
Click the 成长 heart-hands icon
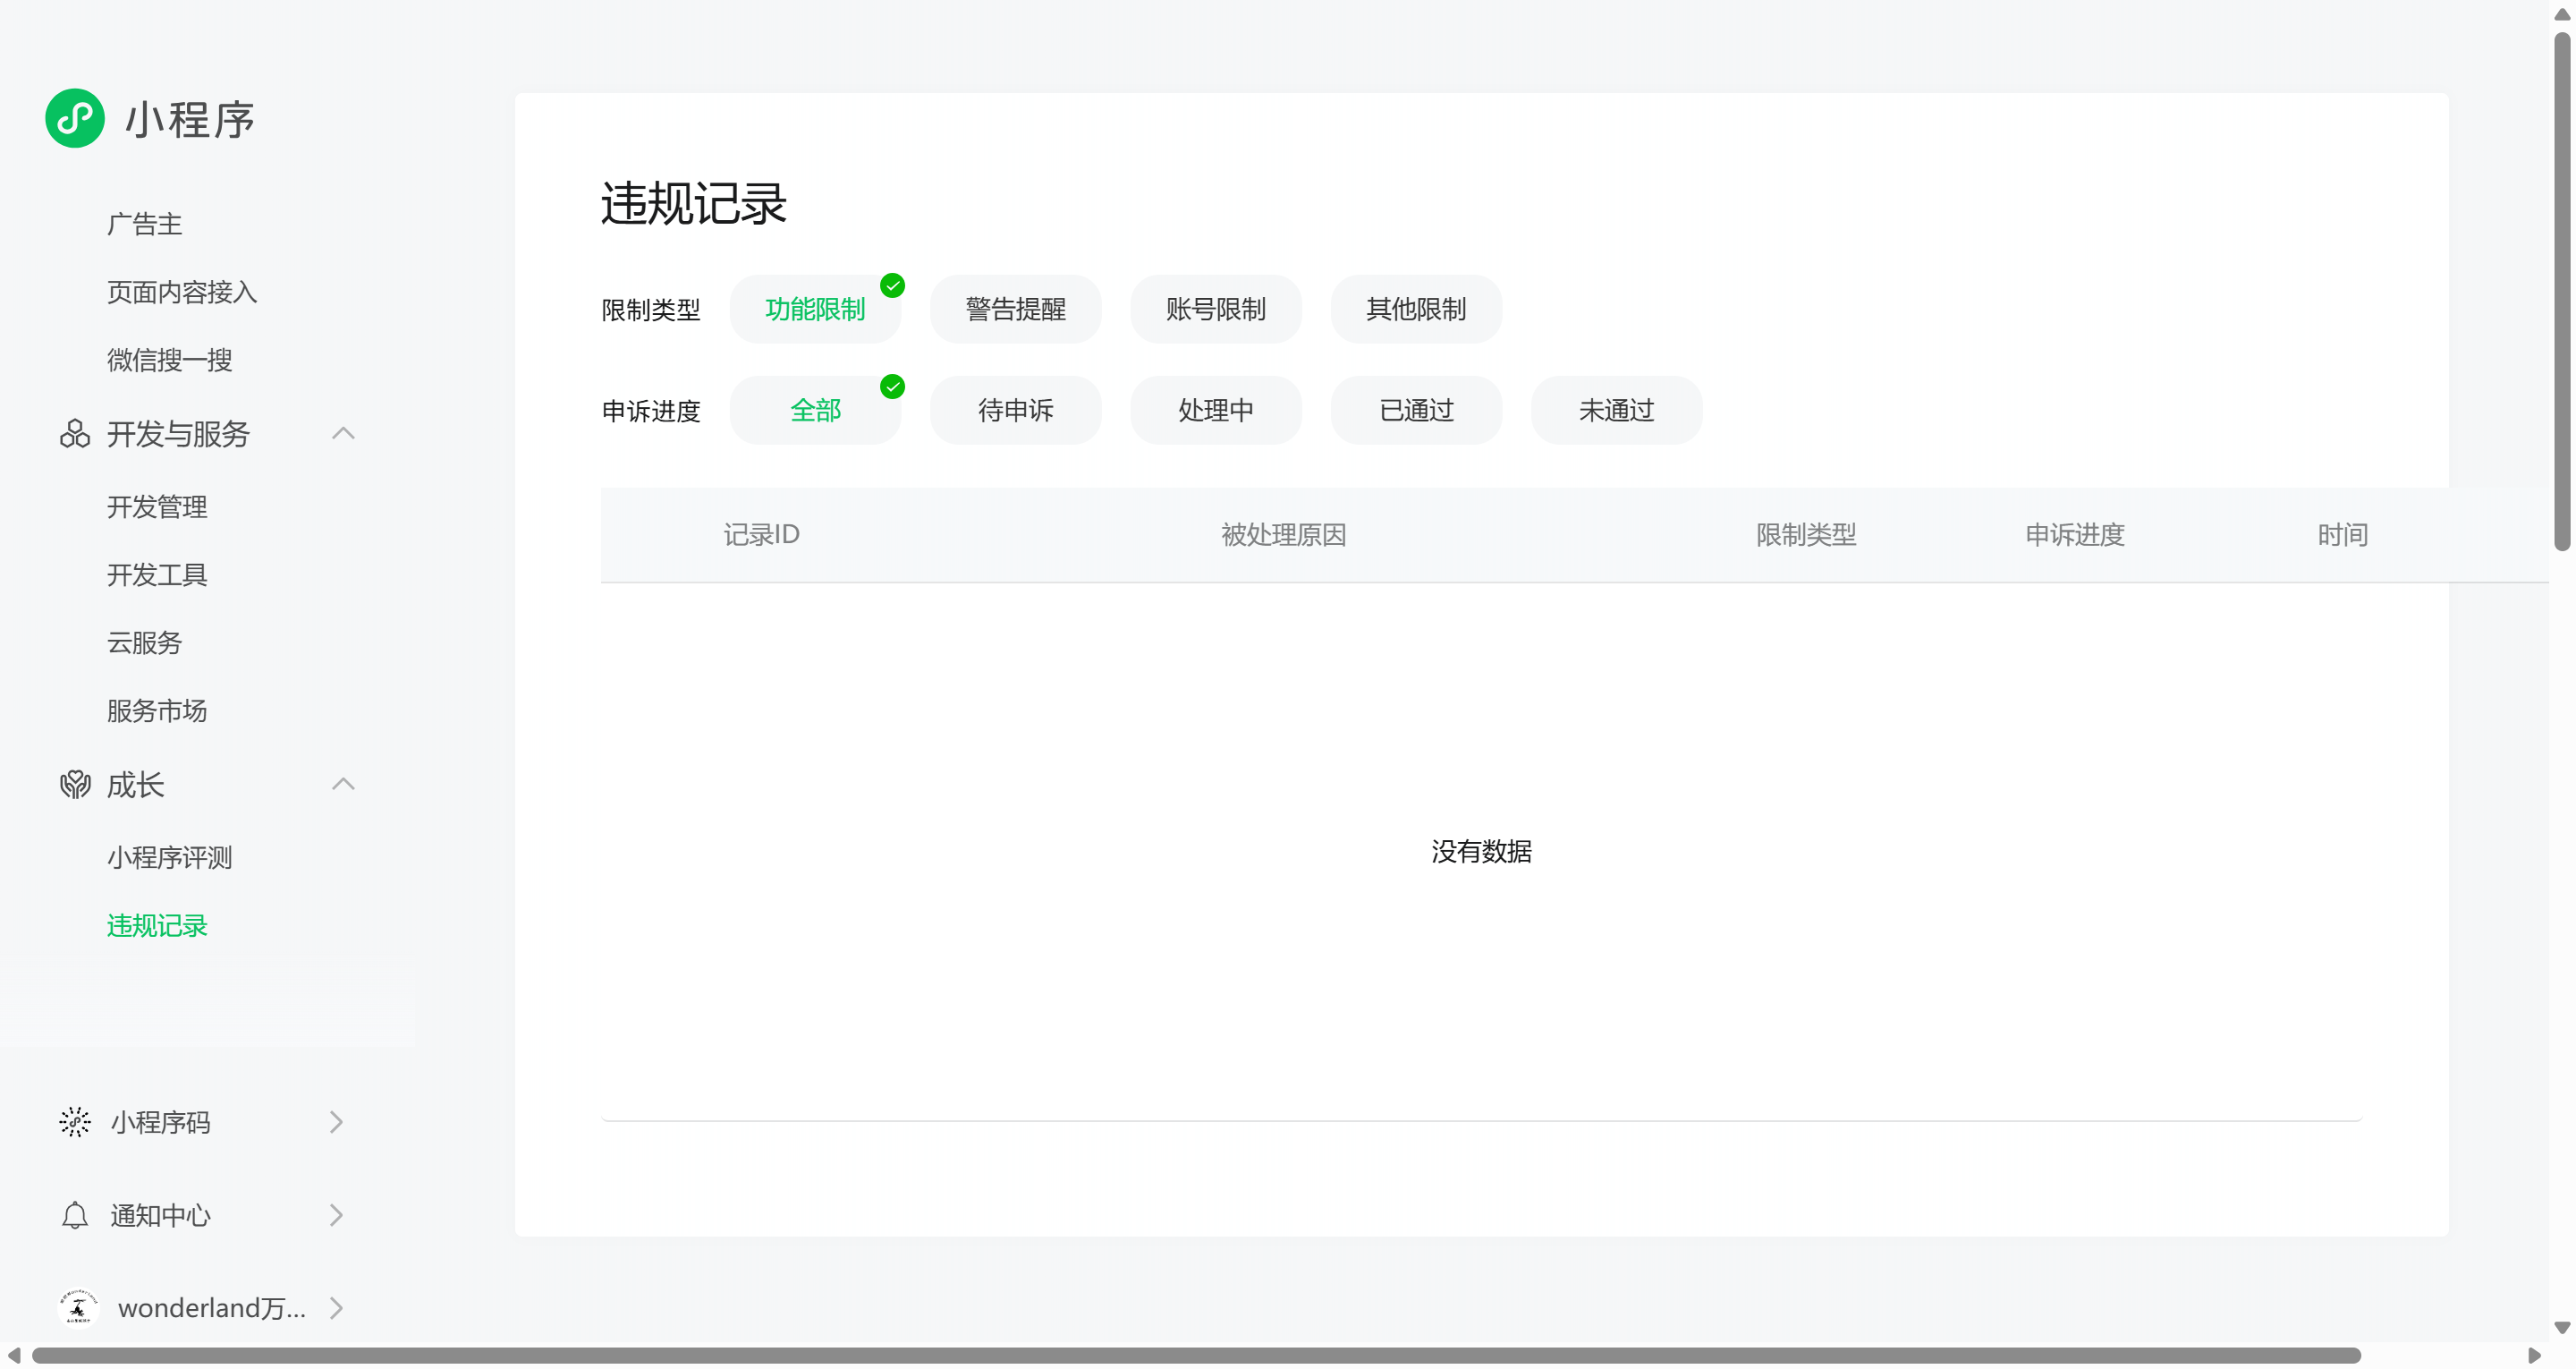[x=75, y=784]
